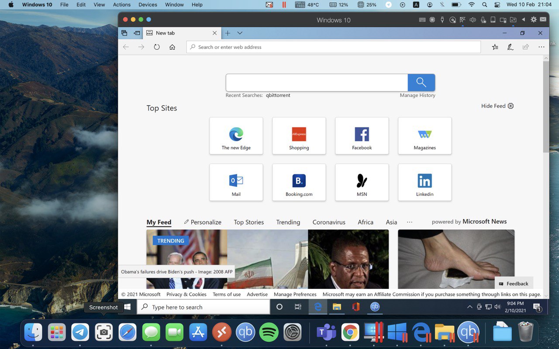559x349 pixels.
Task: Select the Top Stories feed tab
Action: 249,222
